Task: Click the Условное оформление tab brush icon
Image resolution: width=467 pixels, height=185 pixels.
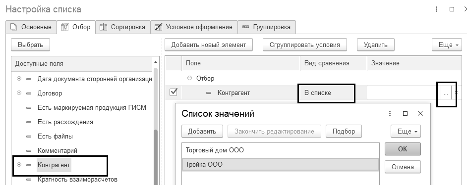Action: point(158,27)
